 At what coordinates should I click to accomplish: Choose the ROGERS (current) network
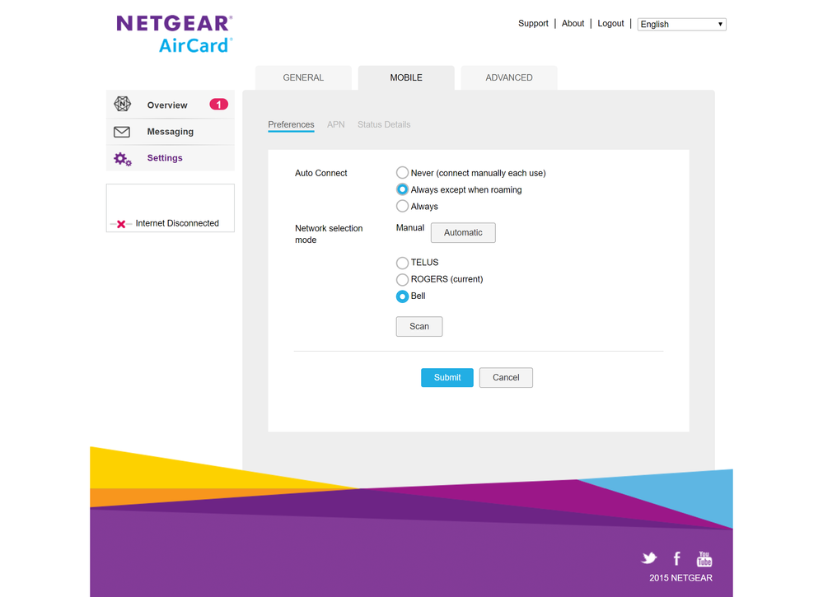coord(402,279)
